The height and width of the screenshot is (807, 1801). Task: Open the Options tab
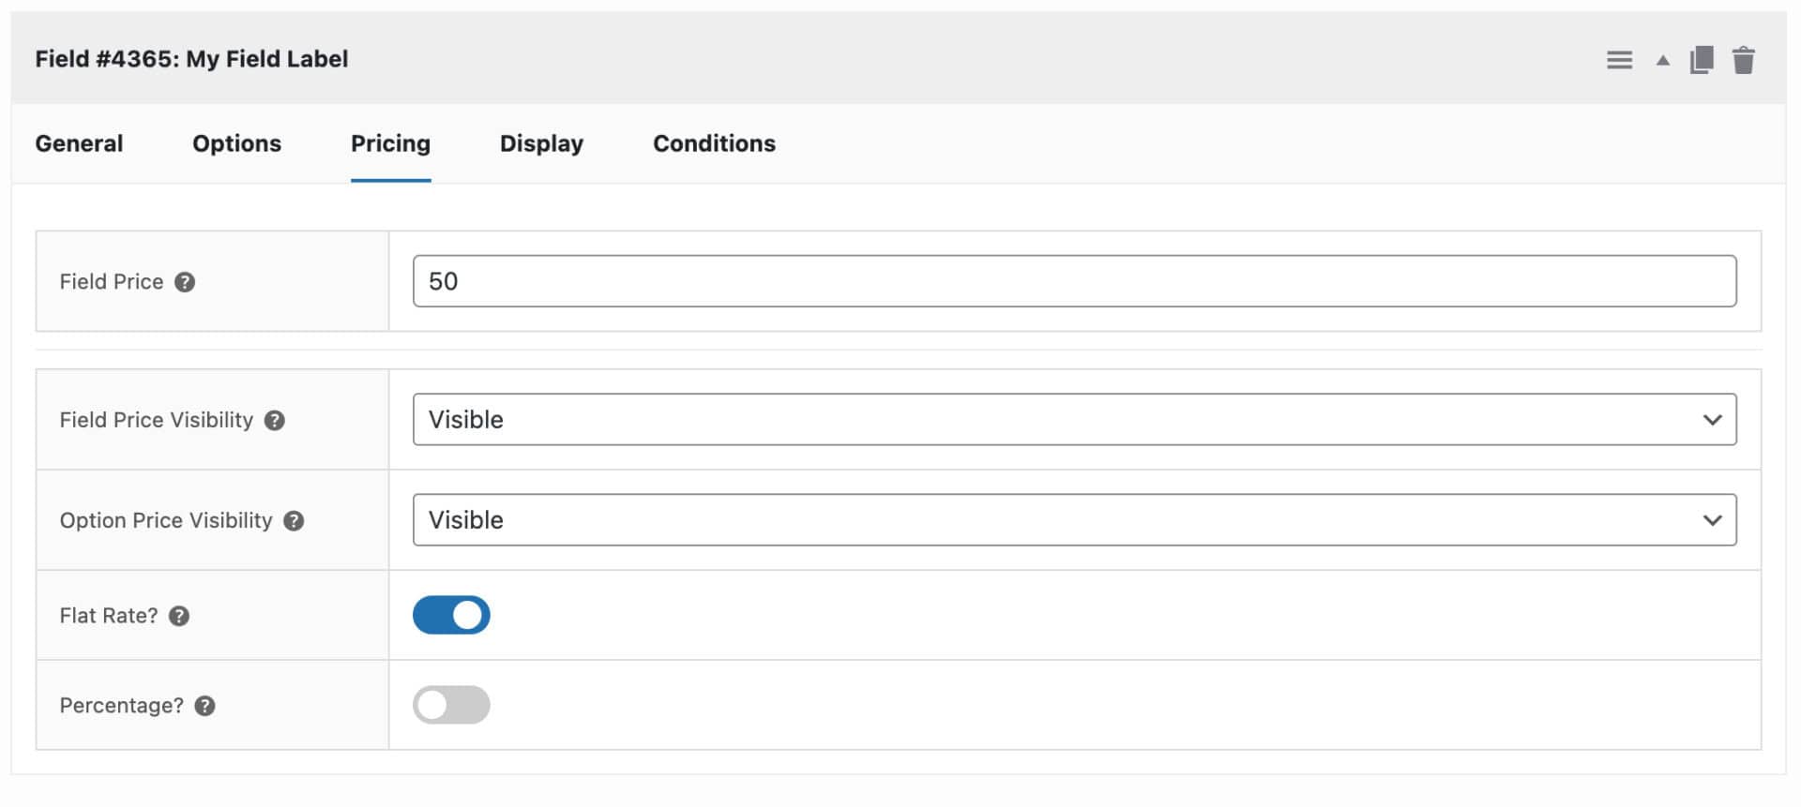pyautogui.click(x=236, y=143)
